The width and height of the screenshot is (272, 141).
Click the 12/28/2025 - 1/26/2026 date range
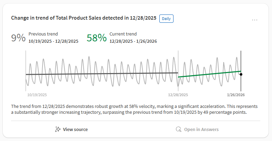[133, 41]
